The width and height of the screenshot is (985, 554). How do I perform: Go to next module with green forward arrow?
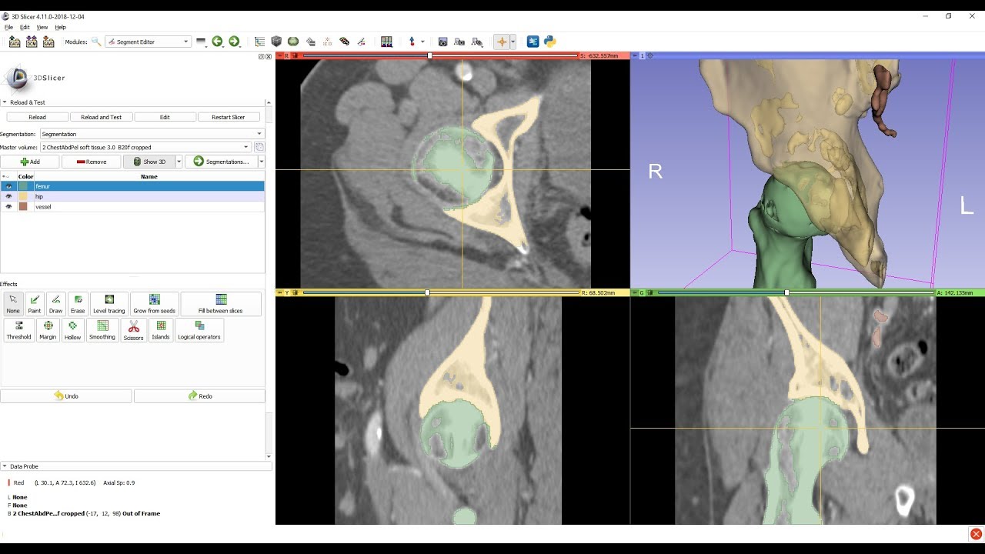[x=234, y=42]
